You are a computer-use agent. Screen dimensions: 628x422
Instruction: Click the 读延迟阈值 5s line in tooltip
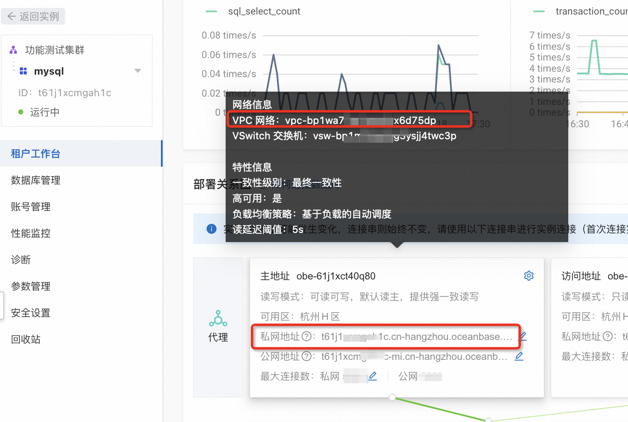click(x=268, y=229)
